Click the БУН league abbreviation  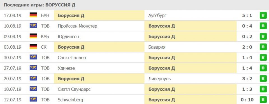click(45, 16)
